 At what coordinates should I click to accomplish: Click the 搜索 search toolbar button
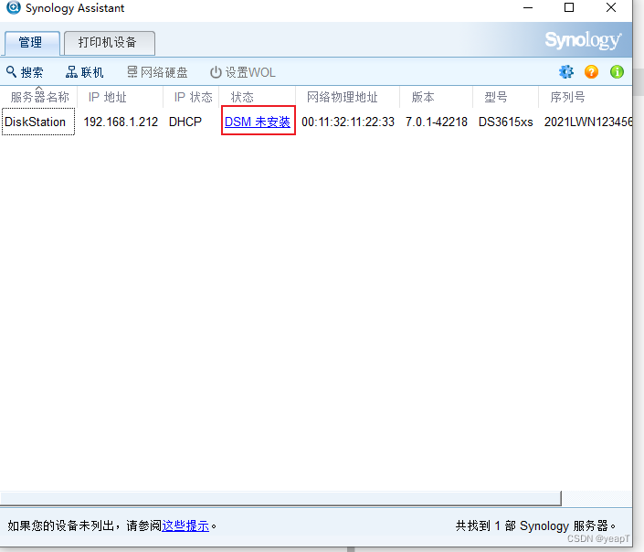pos(25,72)
